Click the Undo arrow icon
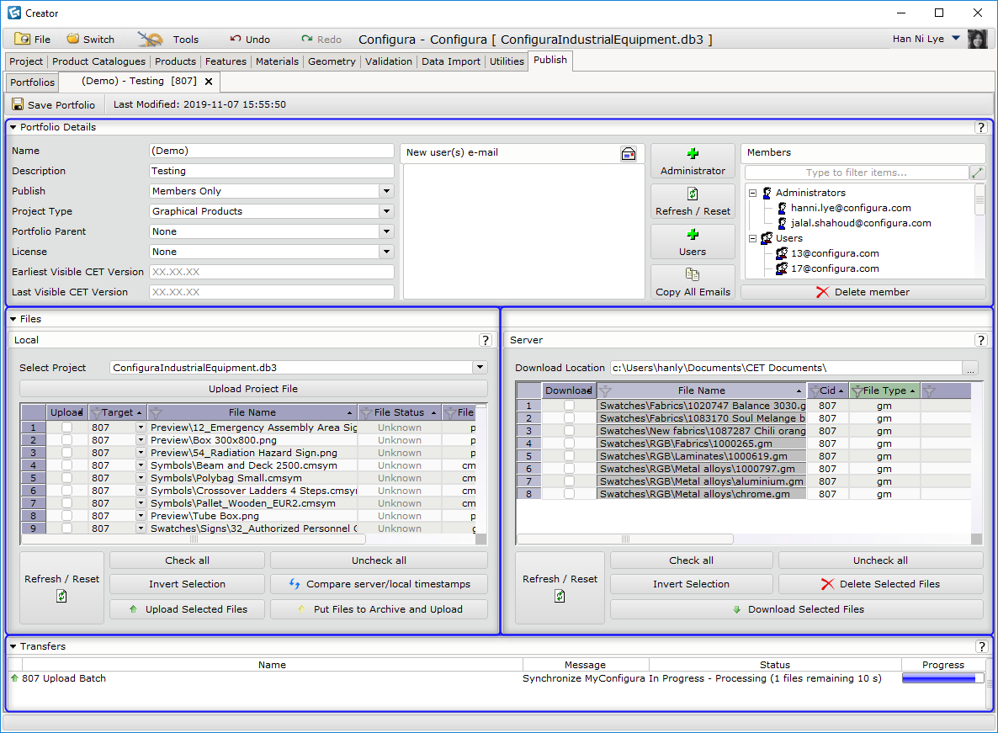The width and height of the screenshot is (998, 733). click(x=236, y=39)
